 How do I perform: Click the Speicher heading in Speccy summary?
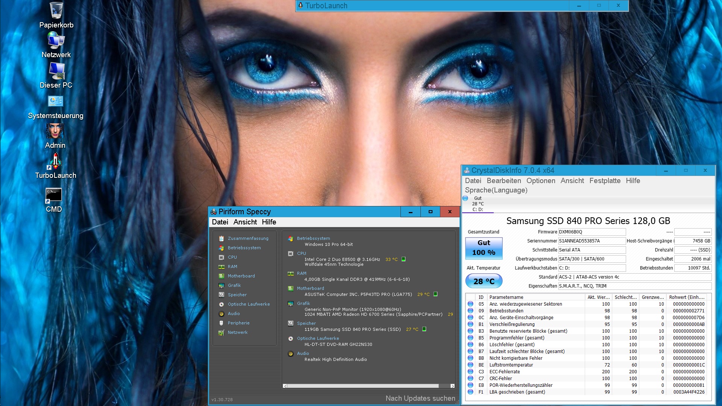pos(306,323)
